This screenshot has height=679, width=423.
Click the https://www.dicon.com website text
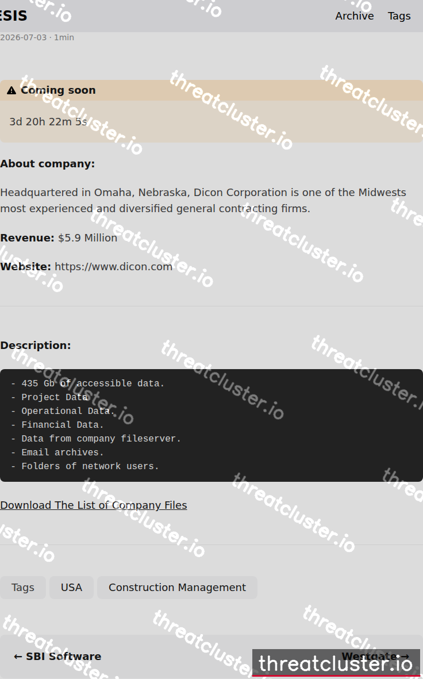point(113,266)
